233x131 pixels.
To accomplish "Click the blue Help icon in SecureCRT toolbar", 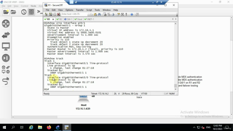I will coord(132,15).
